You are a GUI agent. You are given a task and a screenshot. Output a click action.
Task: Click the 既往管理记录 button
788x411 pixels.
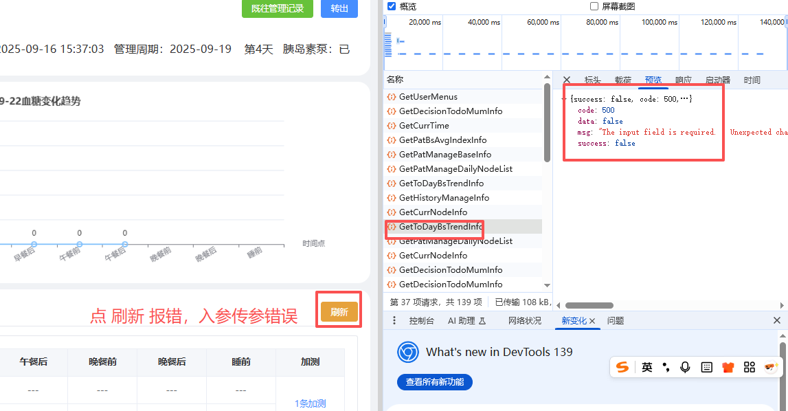278,8
